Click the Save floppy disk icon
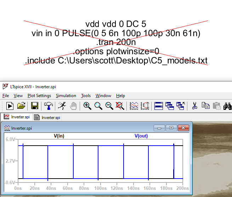The image size is (232, 197). click(35, 106)
